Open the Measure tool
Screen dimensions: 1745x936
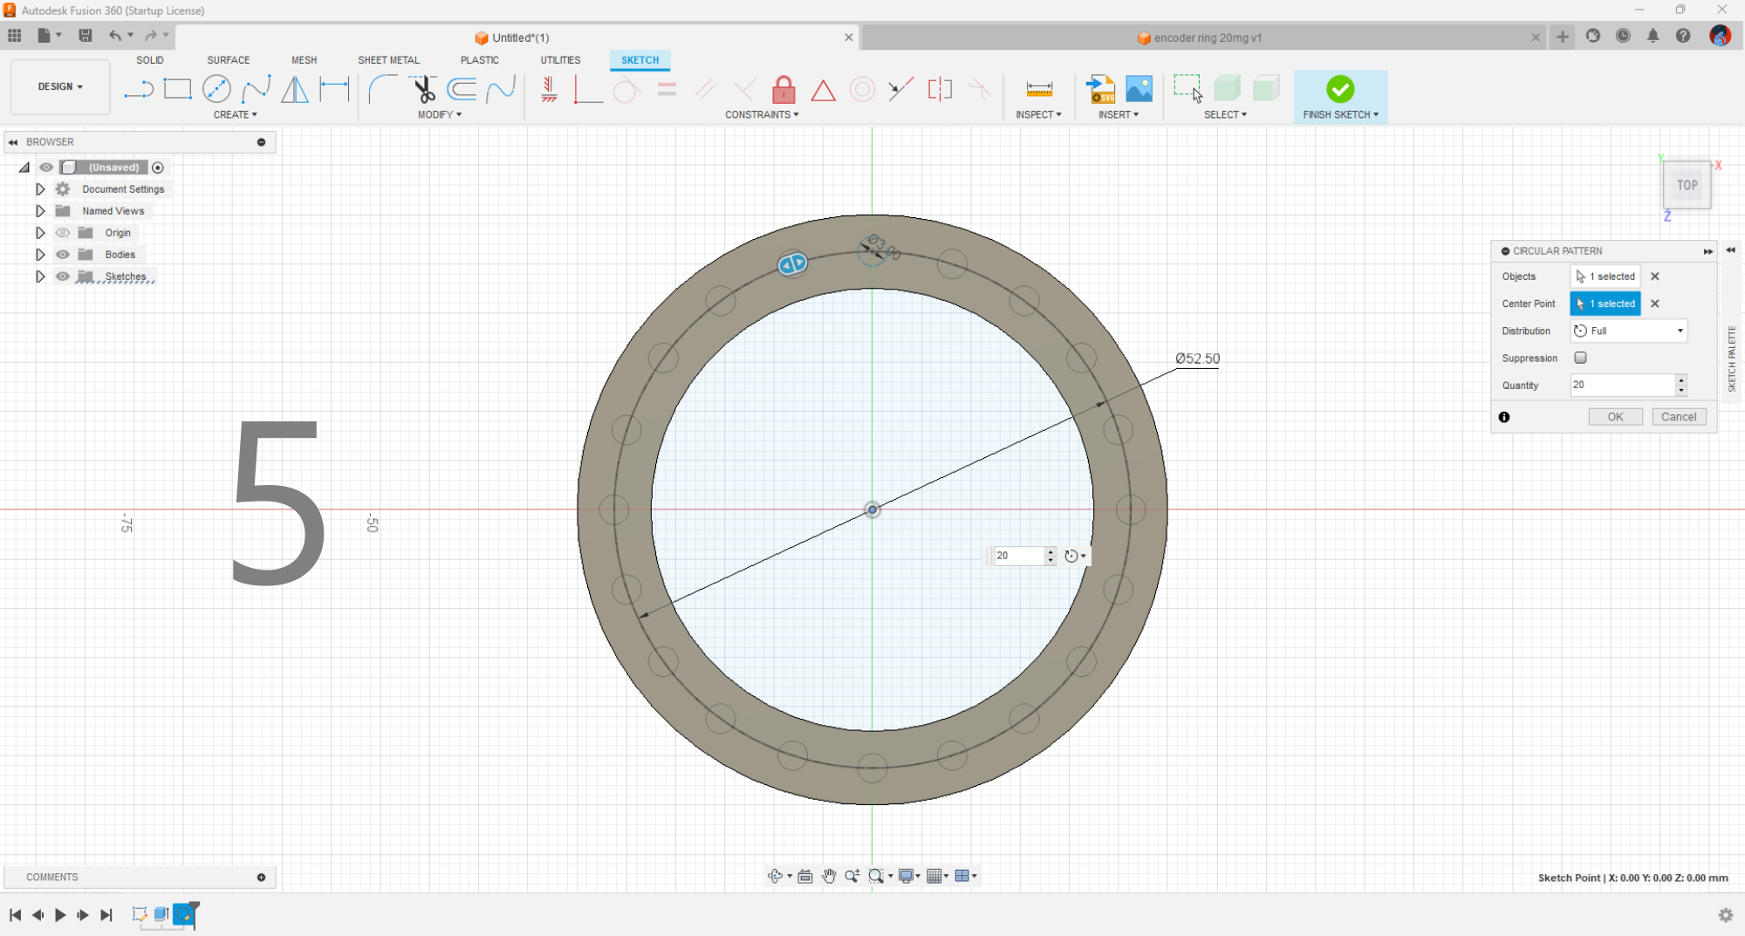coord(1039,89)
